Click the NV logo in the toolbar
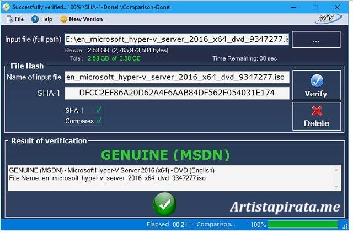 click(329, 19)
